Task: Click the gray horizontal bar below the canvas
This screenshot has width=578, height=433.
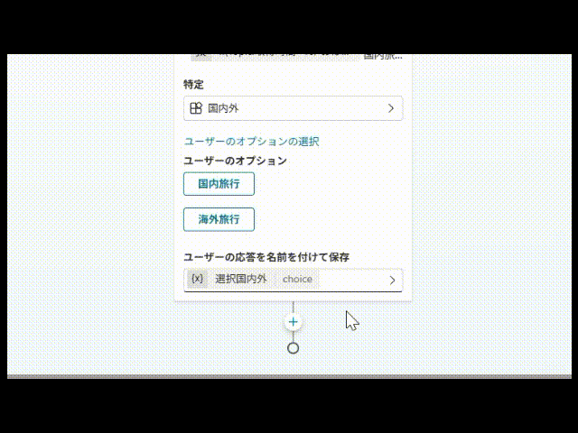Action: point(289,377)
